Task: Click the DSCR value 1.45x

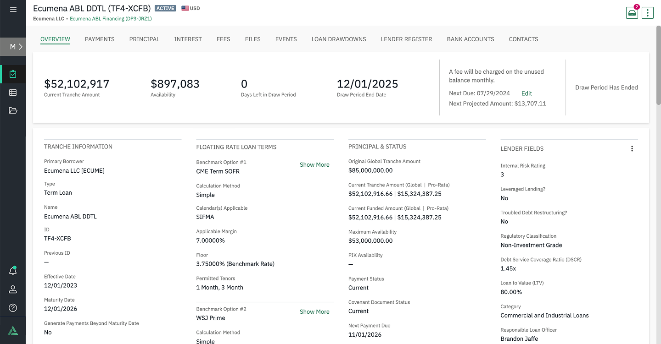Action: [508, 268]
